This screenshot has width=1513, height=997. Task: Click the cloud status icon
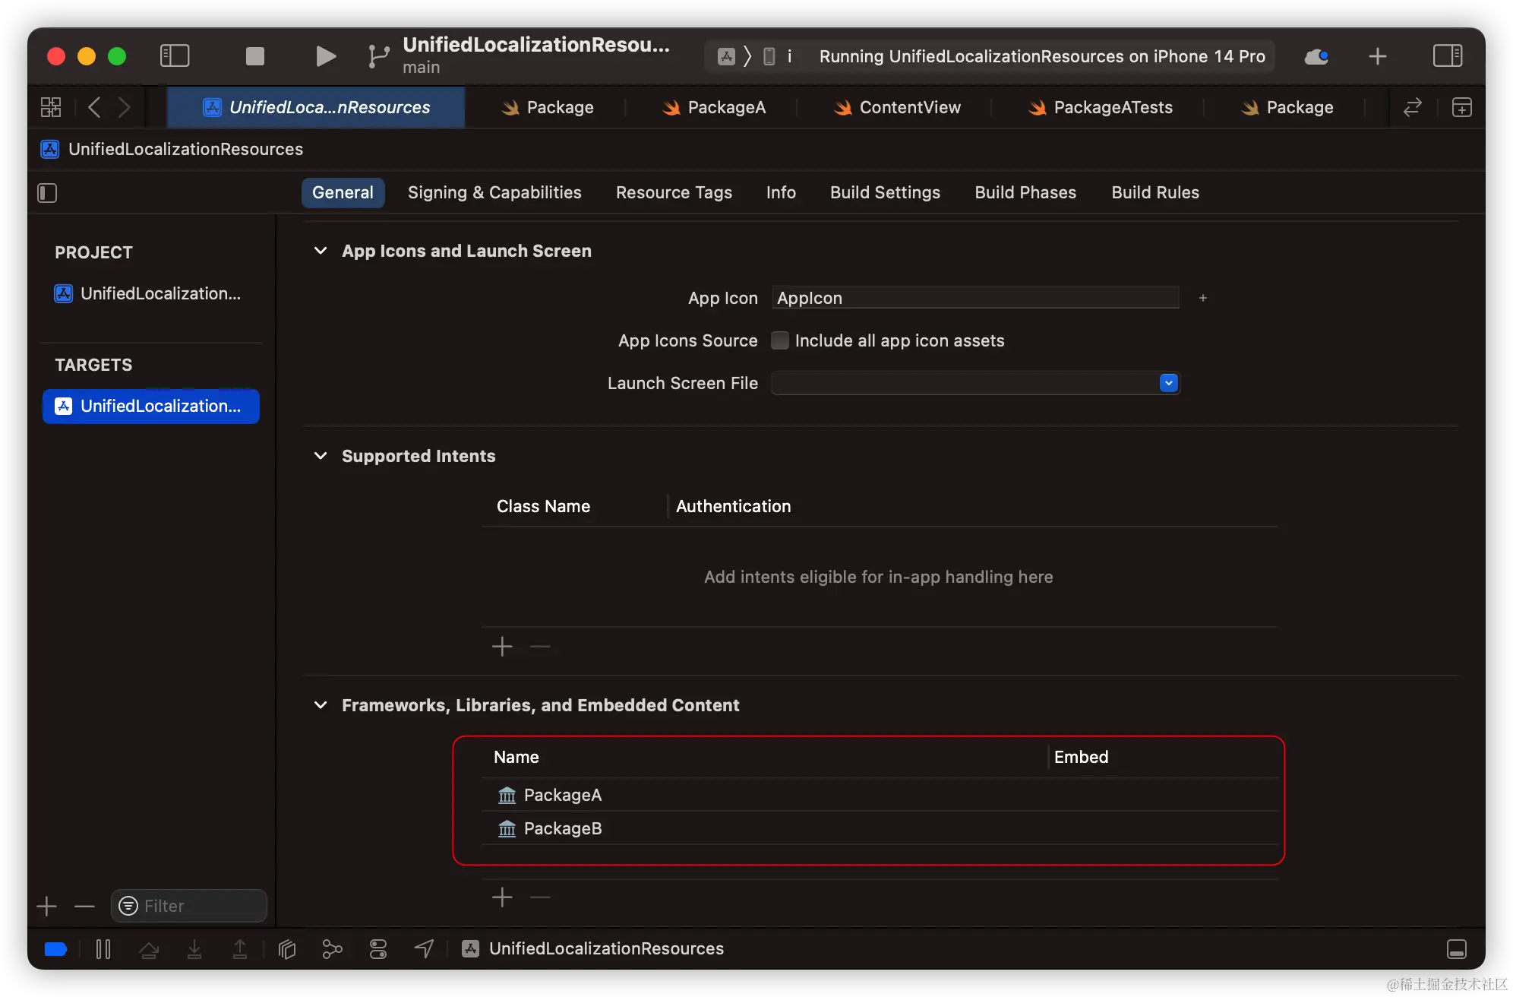click(x=1316, y=56)
